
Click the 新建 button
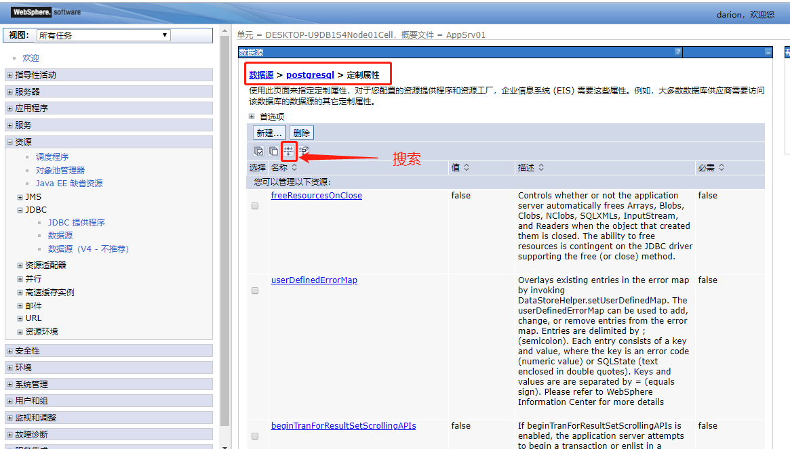click(x=270, y=132)
